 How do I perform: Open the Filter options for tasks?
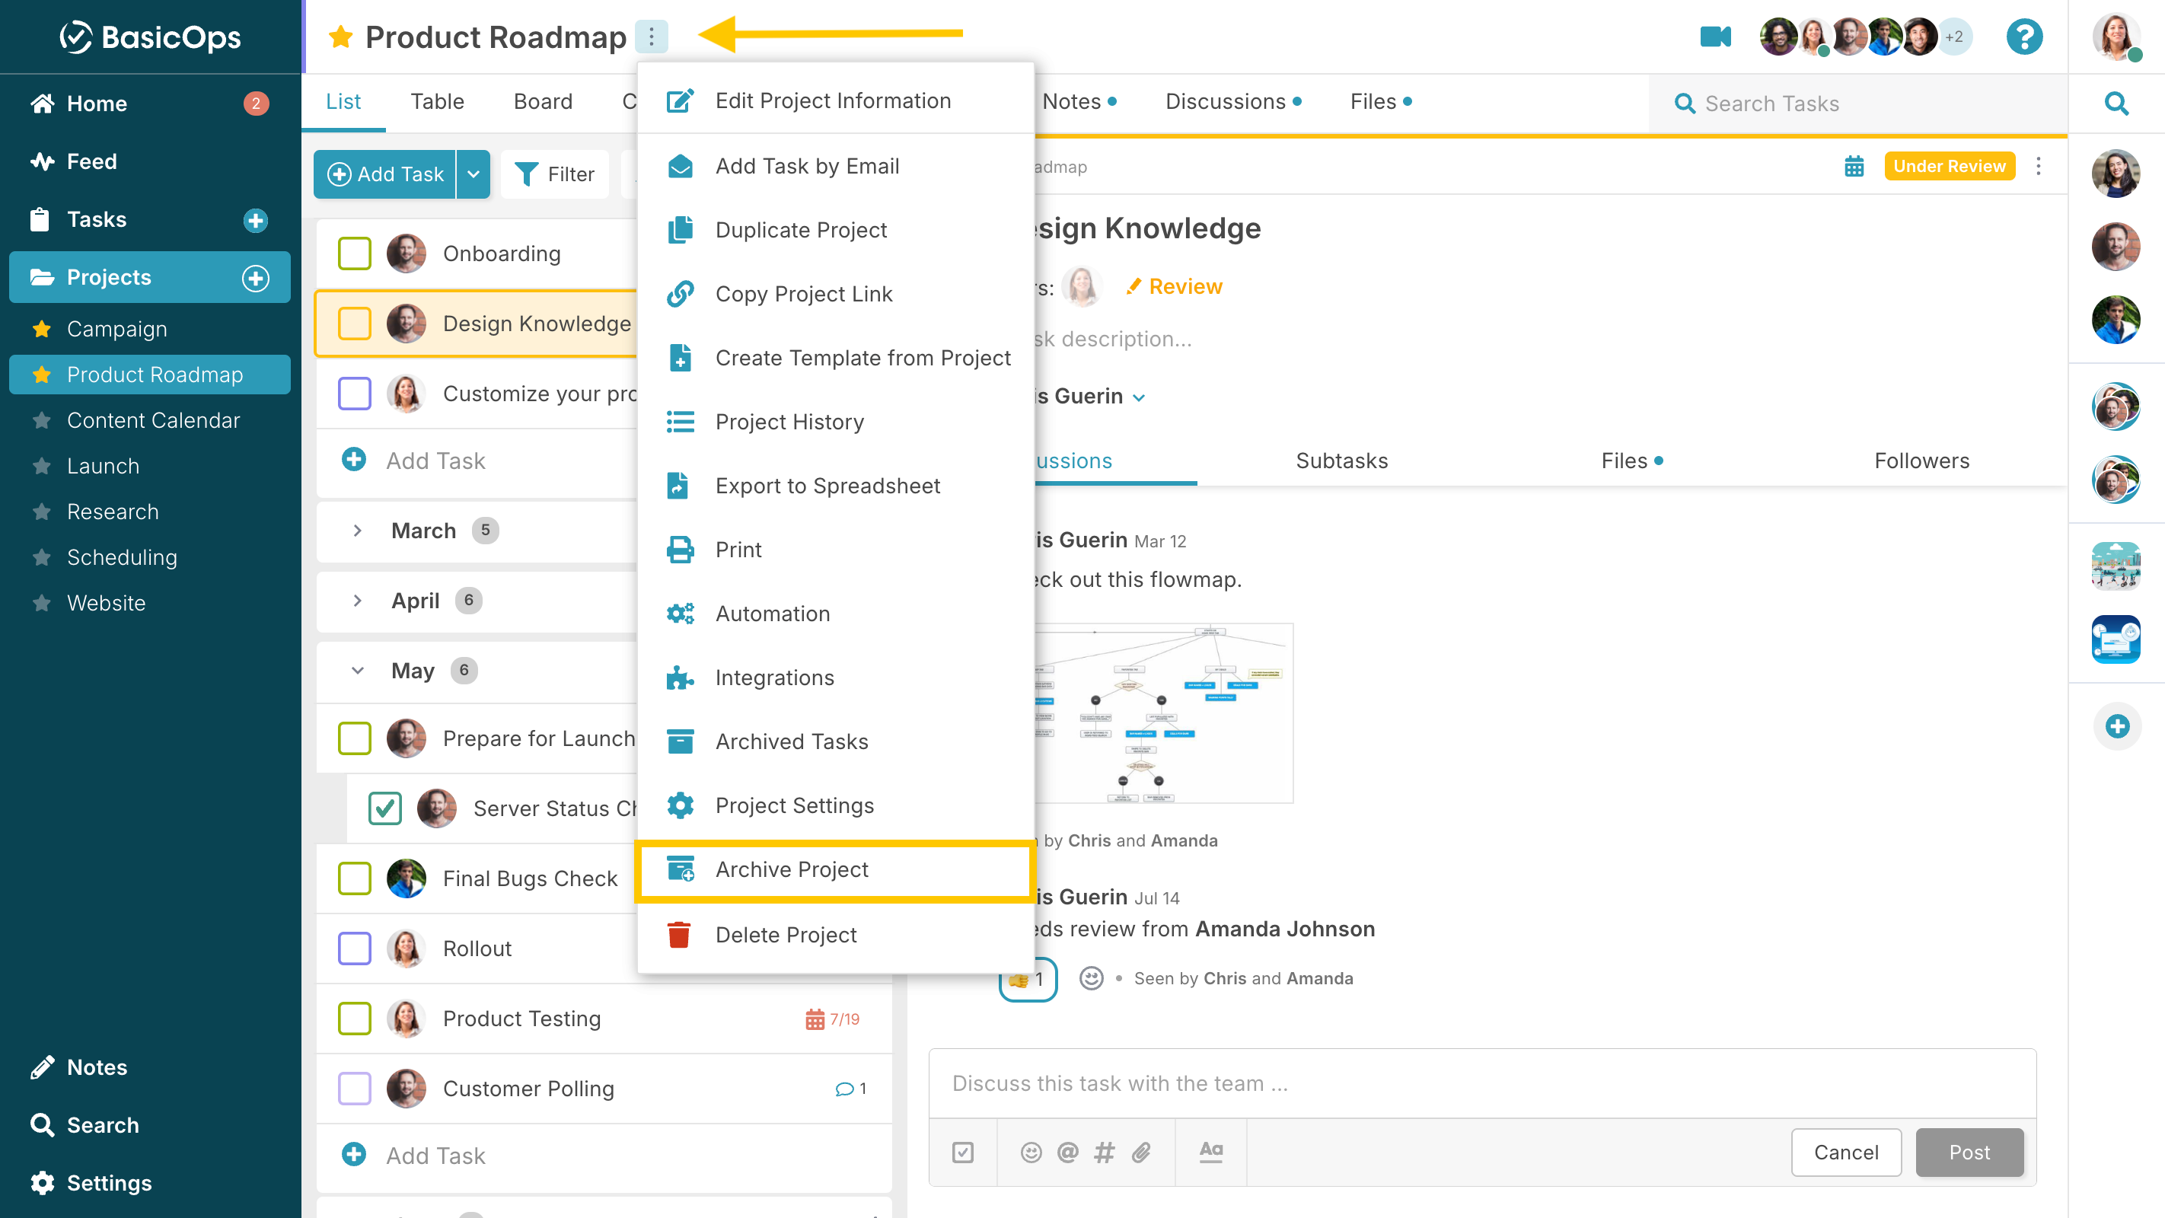pos(555,174)
